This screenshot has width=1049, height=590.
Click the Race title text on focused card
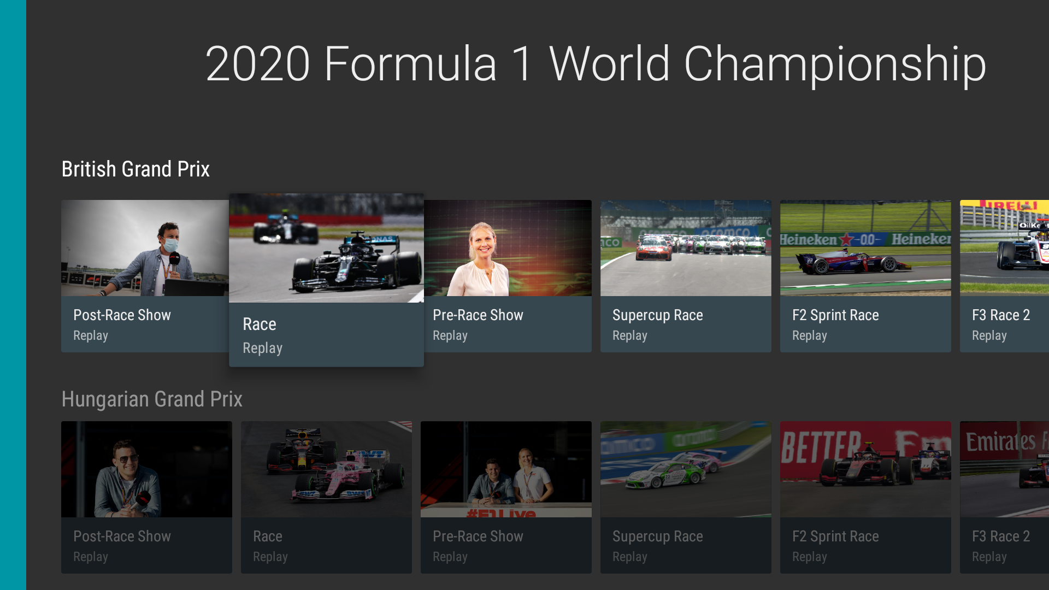260,324
